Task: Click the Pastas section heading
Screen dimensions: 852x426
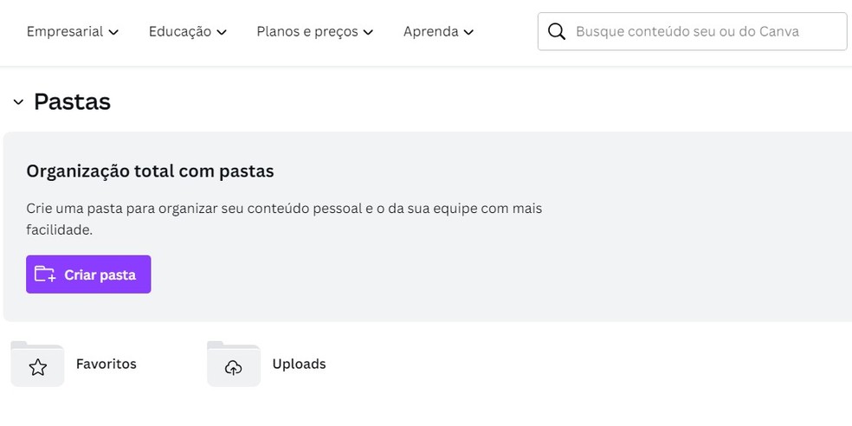Action: click(x=72, y=101)
